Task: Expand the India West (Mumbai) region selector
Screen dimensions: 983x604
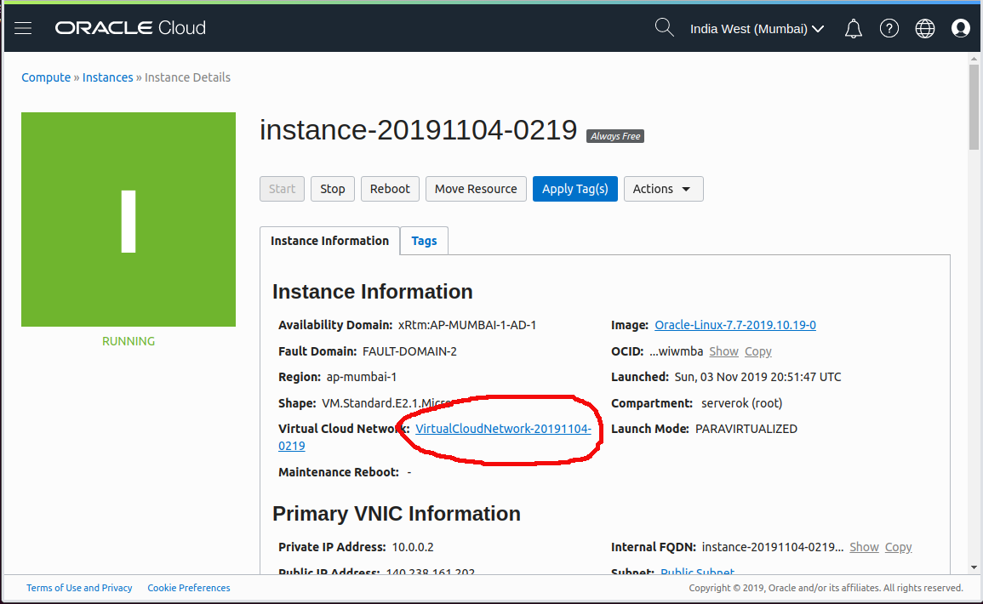Action: [x=756, y=28]
